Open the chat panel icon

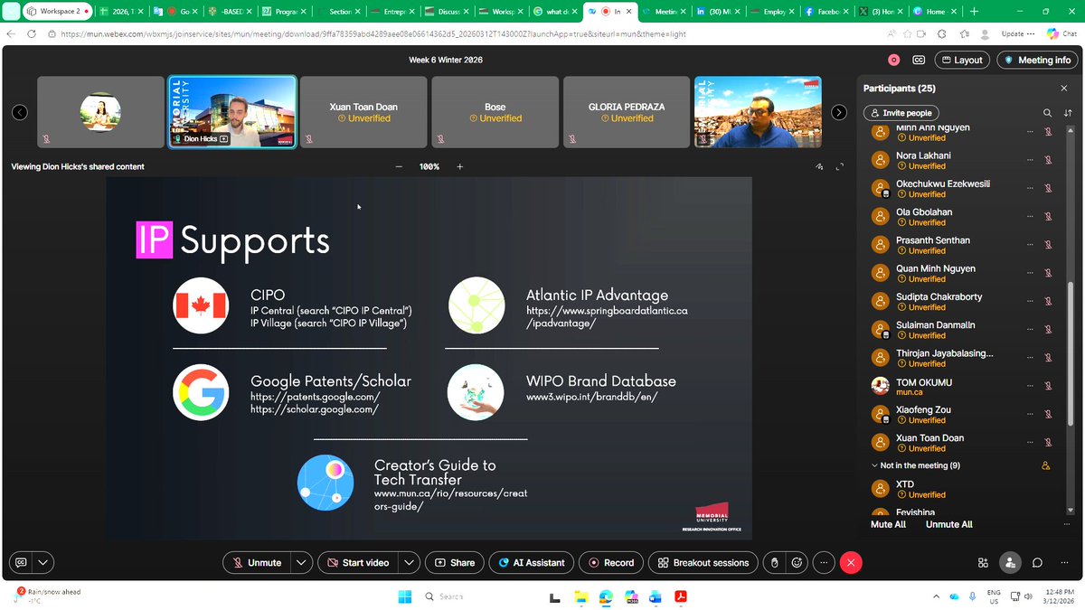[1037, 562]
